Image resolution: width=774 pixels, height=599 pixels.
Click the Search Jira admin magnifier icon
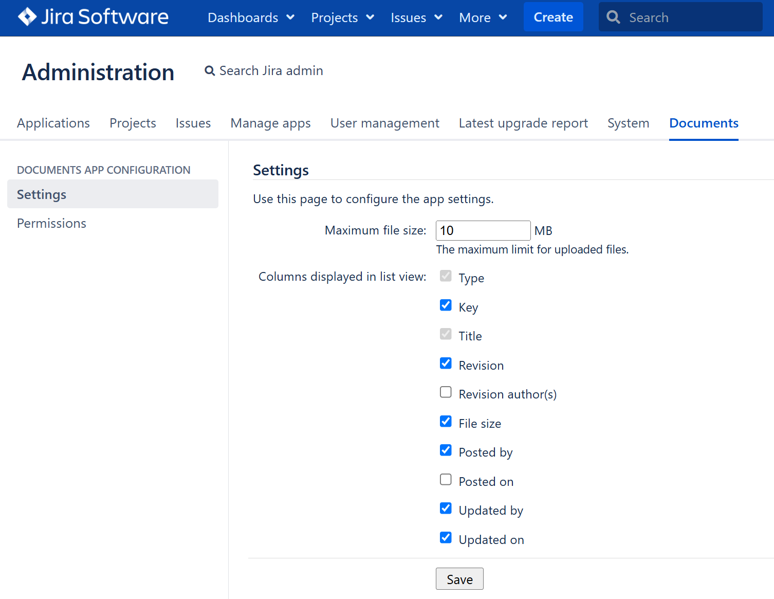(x=209, y=70)
